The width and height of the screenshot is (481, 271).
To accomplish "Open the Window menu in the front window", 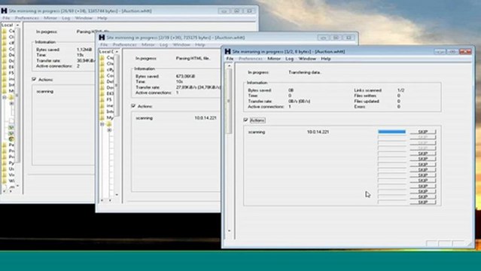I will click(307, 59).
